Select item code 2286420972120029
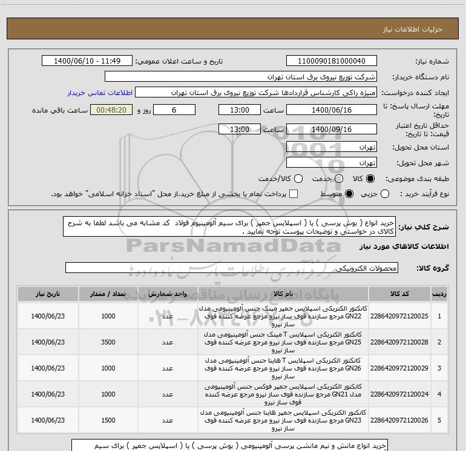Image resolution: width=466 pixels, height=451 pixels. (x=399, y=368)
